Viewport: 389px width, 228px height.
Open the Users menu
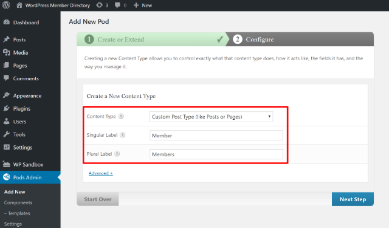tap(19, 122)
